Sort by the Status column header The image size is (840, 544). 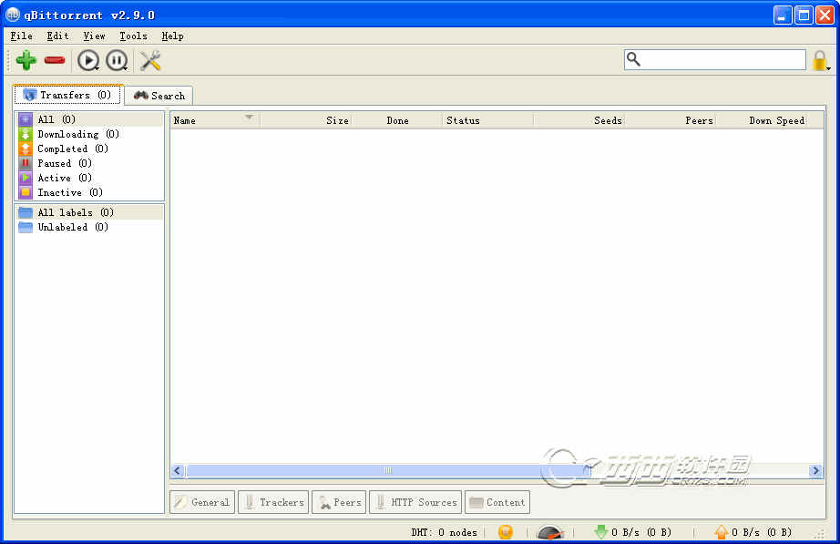click(x=488, y=120)
